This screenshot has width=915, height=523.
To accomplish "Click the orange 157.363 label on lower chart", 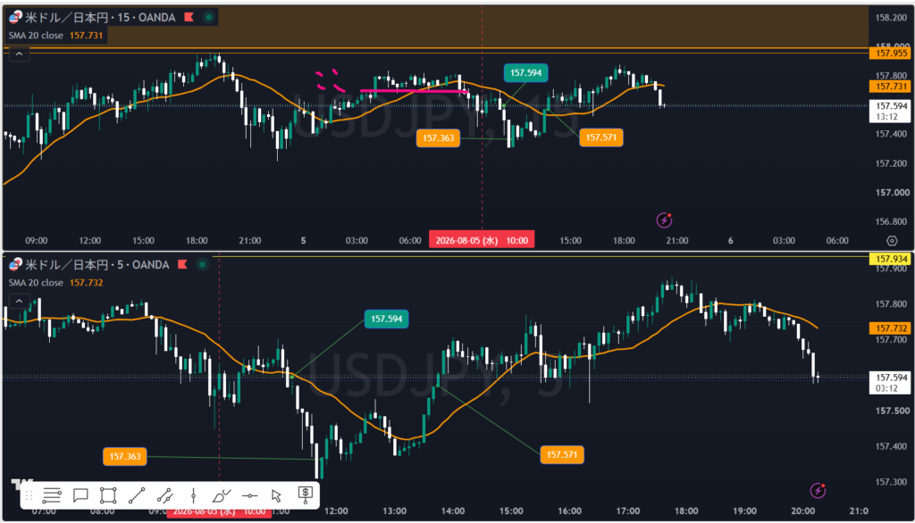I will click(125, 456).
